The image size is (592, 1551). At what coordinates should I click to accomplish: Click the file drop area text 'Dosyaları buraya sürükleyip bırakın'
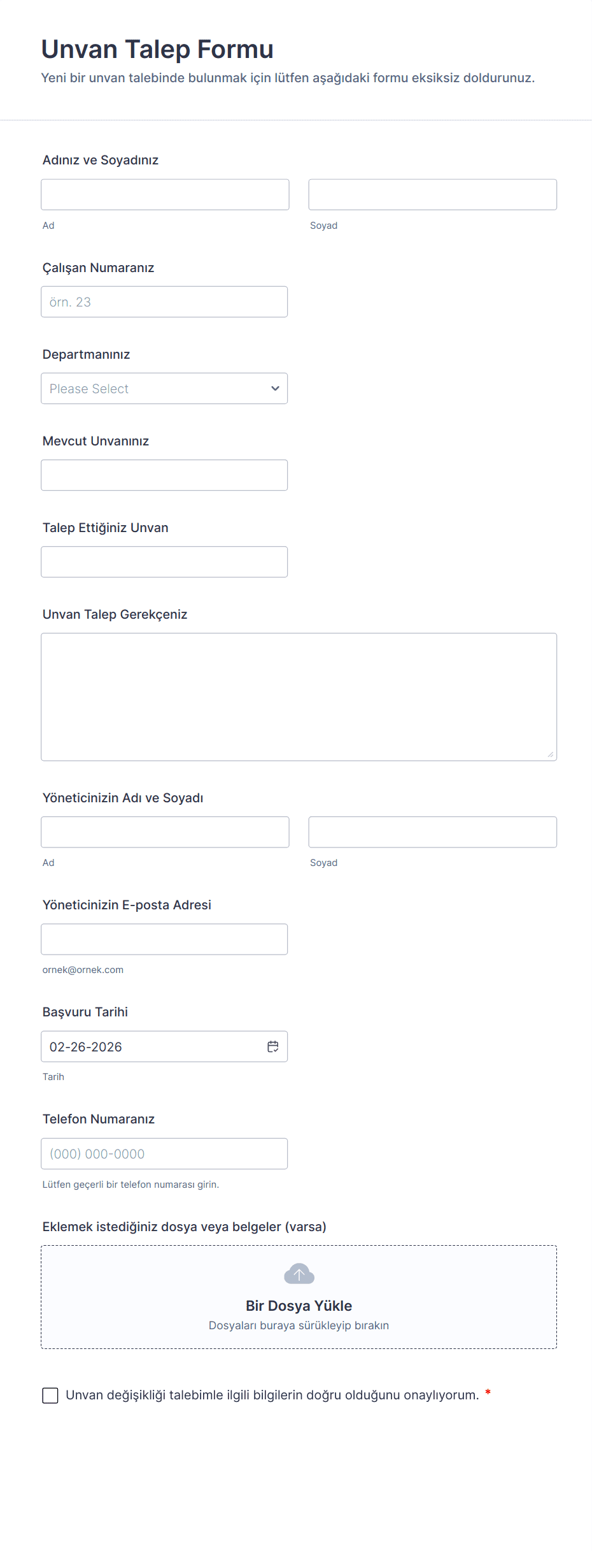point(299,1325)
